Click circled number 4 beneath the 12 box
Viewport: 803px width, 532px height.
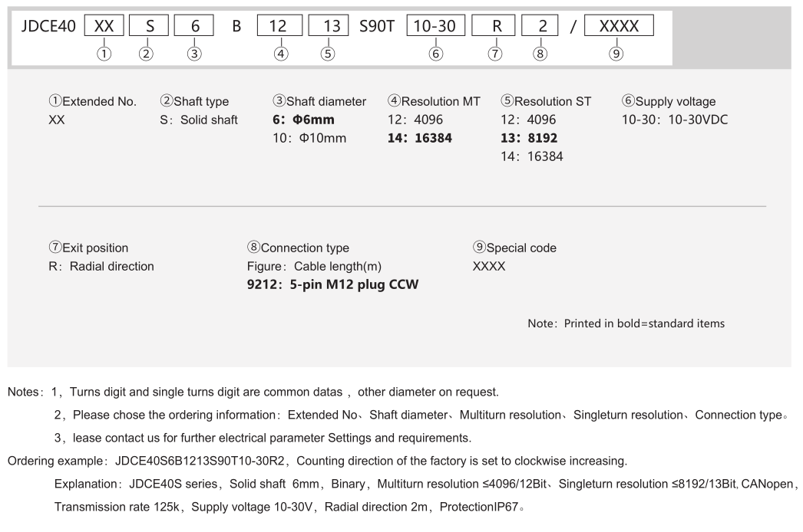(x=282, y=53)
